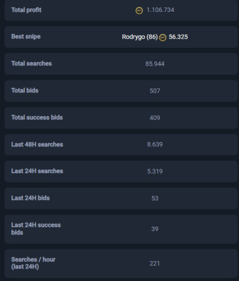Click the Best snipe row label
The image size is (239, 281).
(x=26, y=36)
